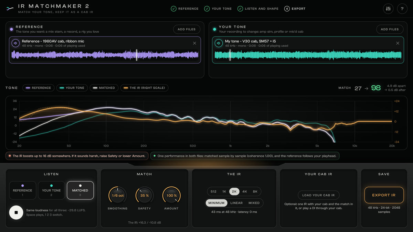Image resolution: width=413 pixels, height=232 pixels.
Task: Click the Amount knob at 100 %
Action: pos(171,196)
